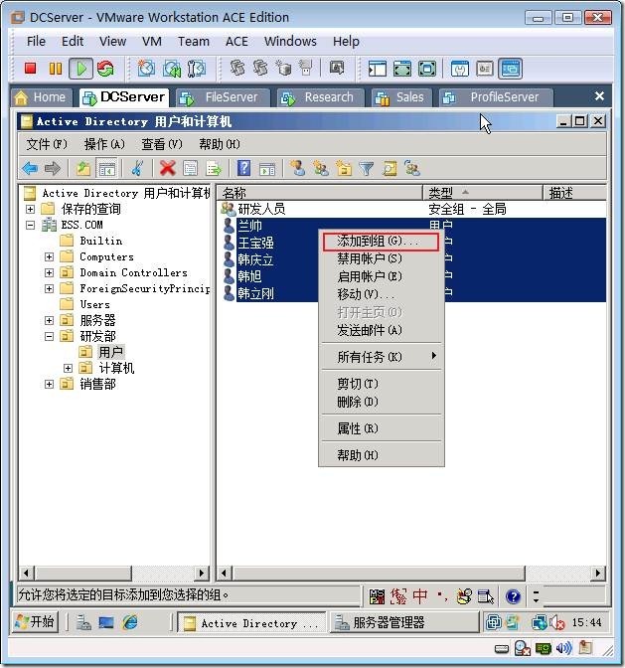Choose 属性(R) from context menu
This screenshot has height=668, width=625.
pos(381,428)
